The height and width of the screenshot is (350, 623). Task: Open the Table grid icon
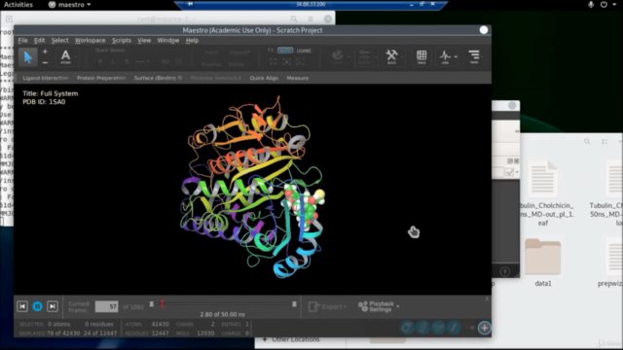[421, 56]
